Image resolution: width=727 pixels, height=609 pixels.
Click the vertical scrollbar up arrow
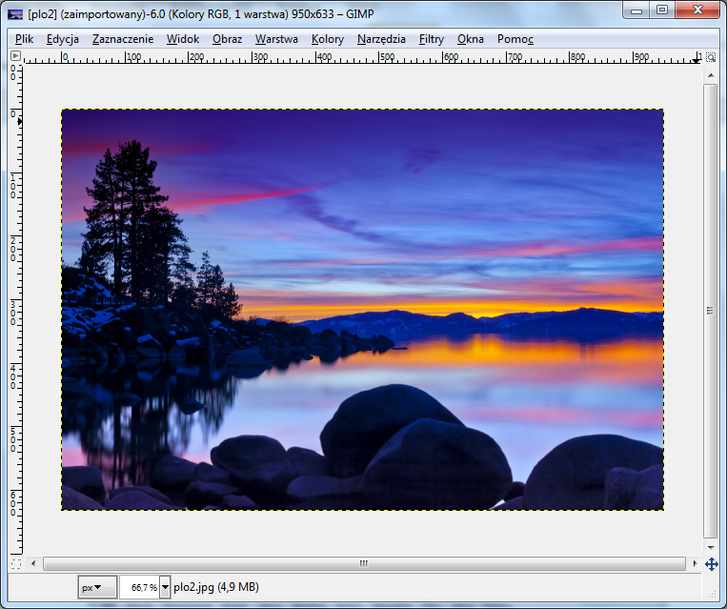[x=711, y=75]
